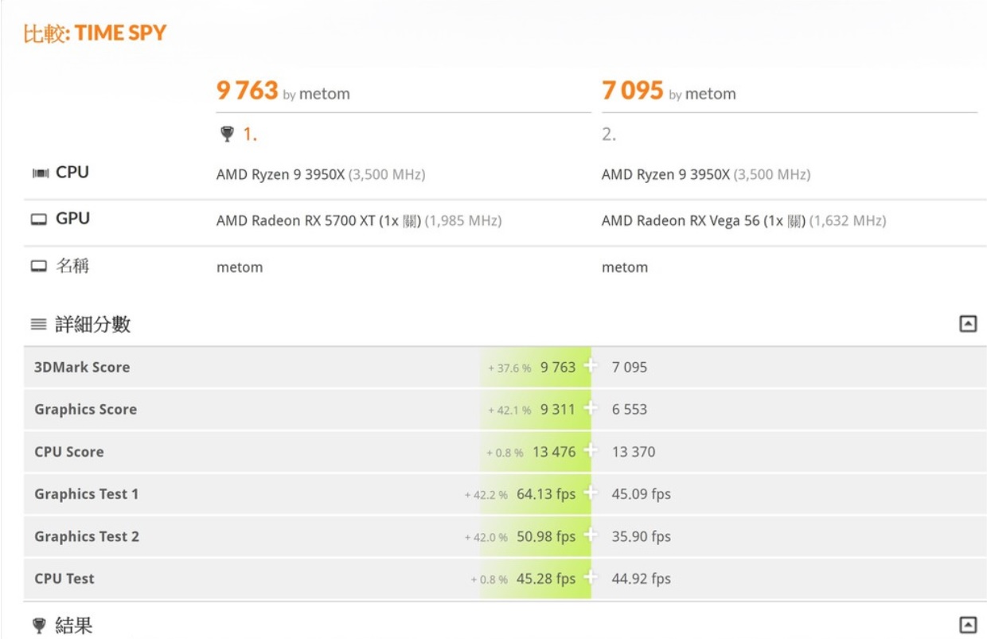The height and width of the screenshot is (639, 987).
Task: Click the 6 553 graphics score value
Action: coord(630,409)
